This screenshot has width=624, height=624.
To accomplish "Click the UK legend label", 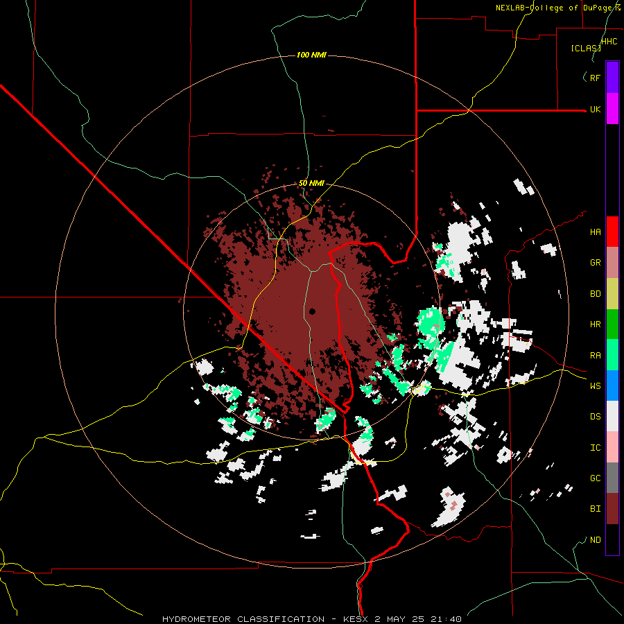I will pos(595,110).
